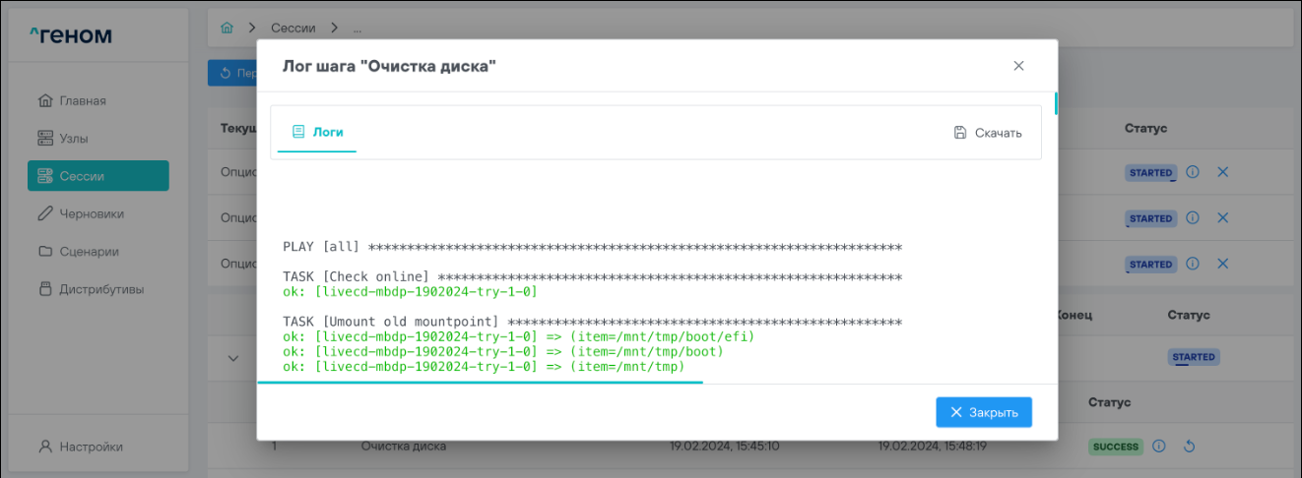Open Главная in the sidebar
The height and width of the screenshot is (478, 1302).
click(83, 100)
